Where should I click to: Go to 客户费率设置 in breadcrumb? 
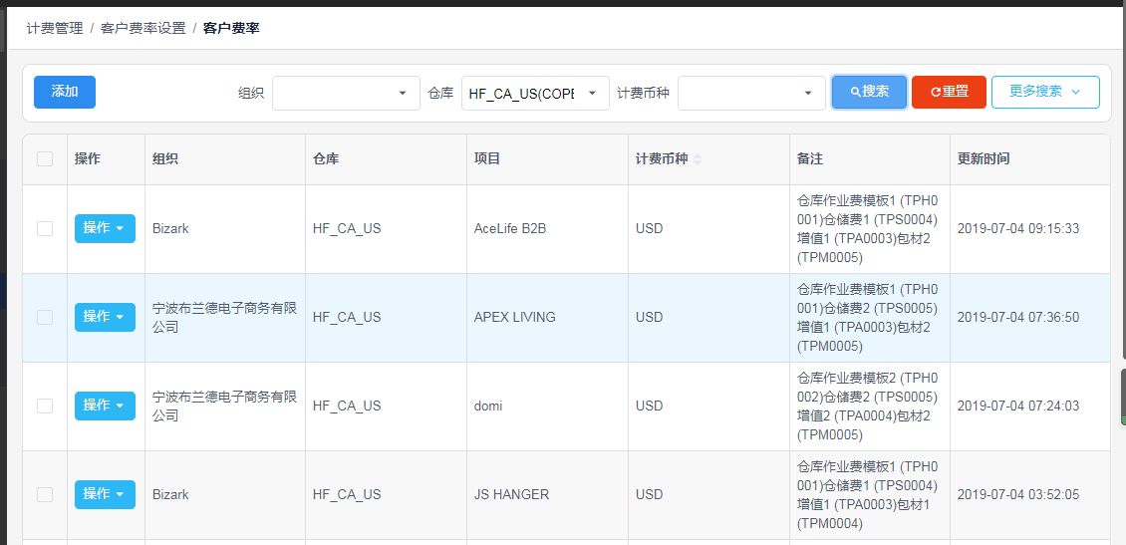coord(142,29)
